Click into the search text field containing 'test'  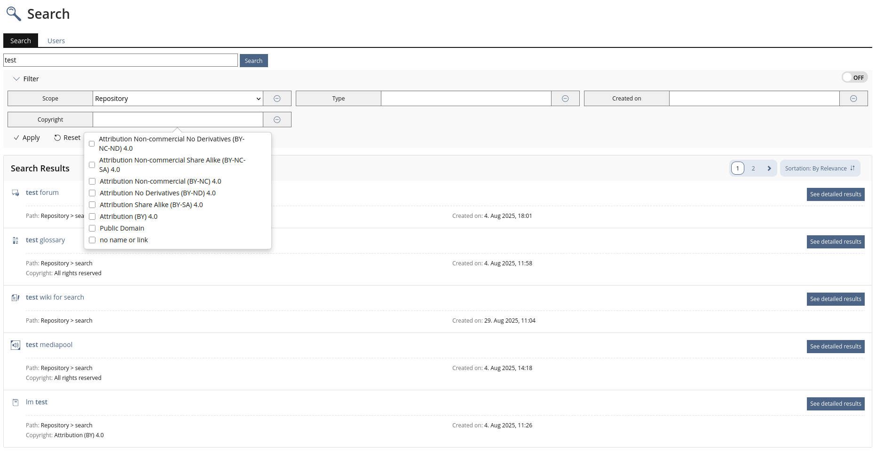pos(120,60)
